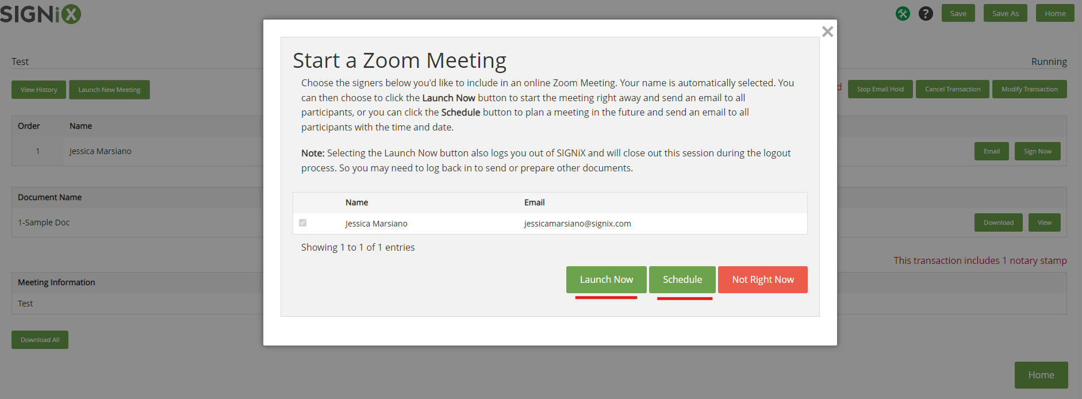Open Modify Transaction

point(1030,89)
